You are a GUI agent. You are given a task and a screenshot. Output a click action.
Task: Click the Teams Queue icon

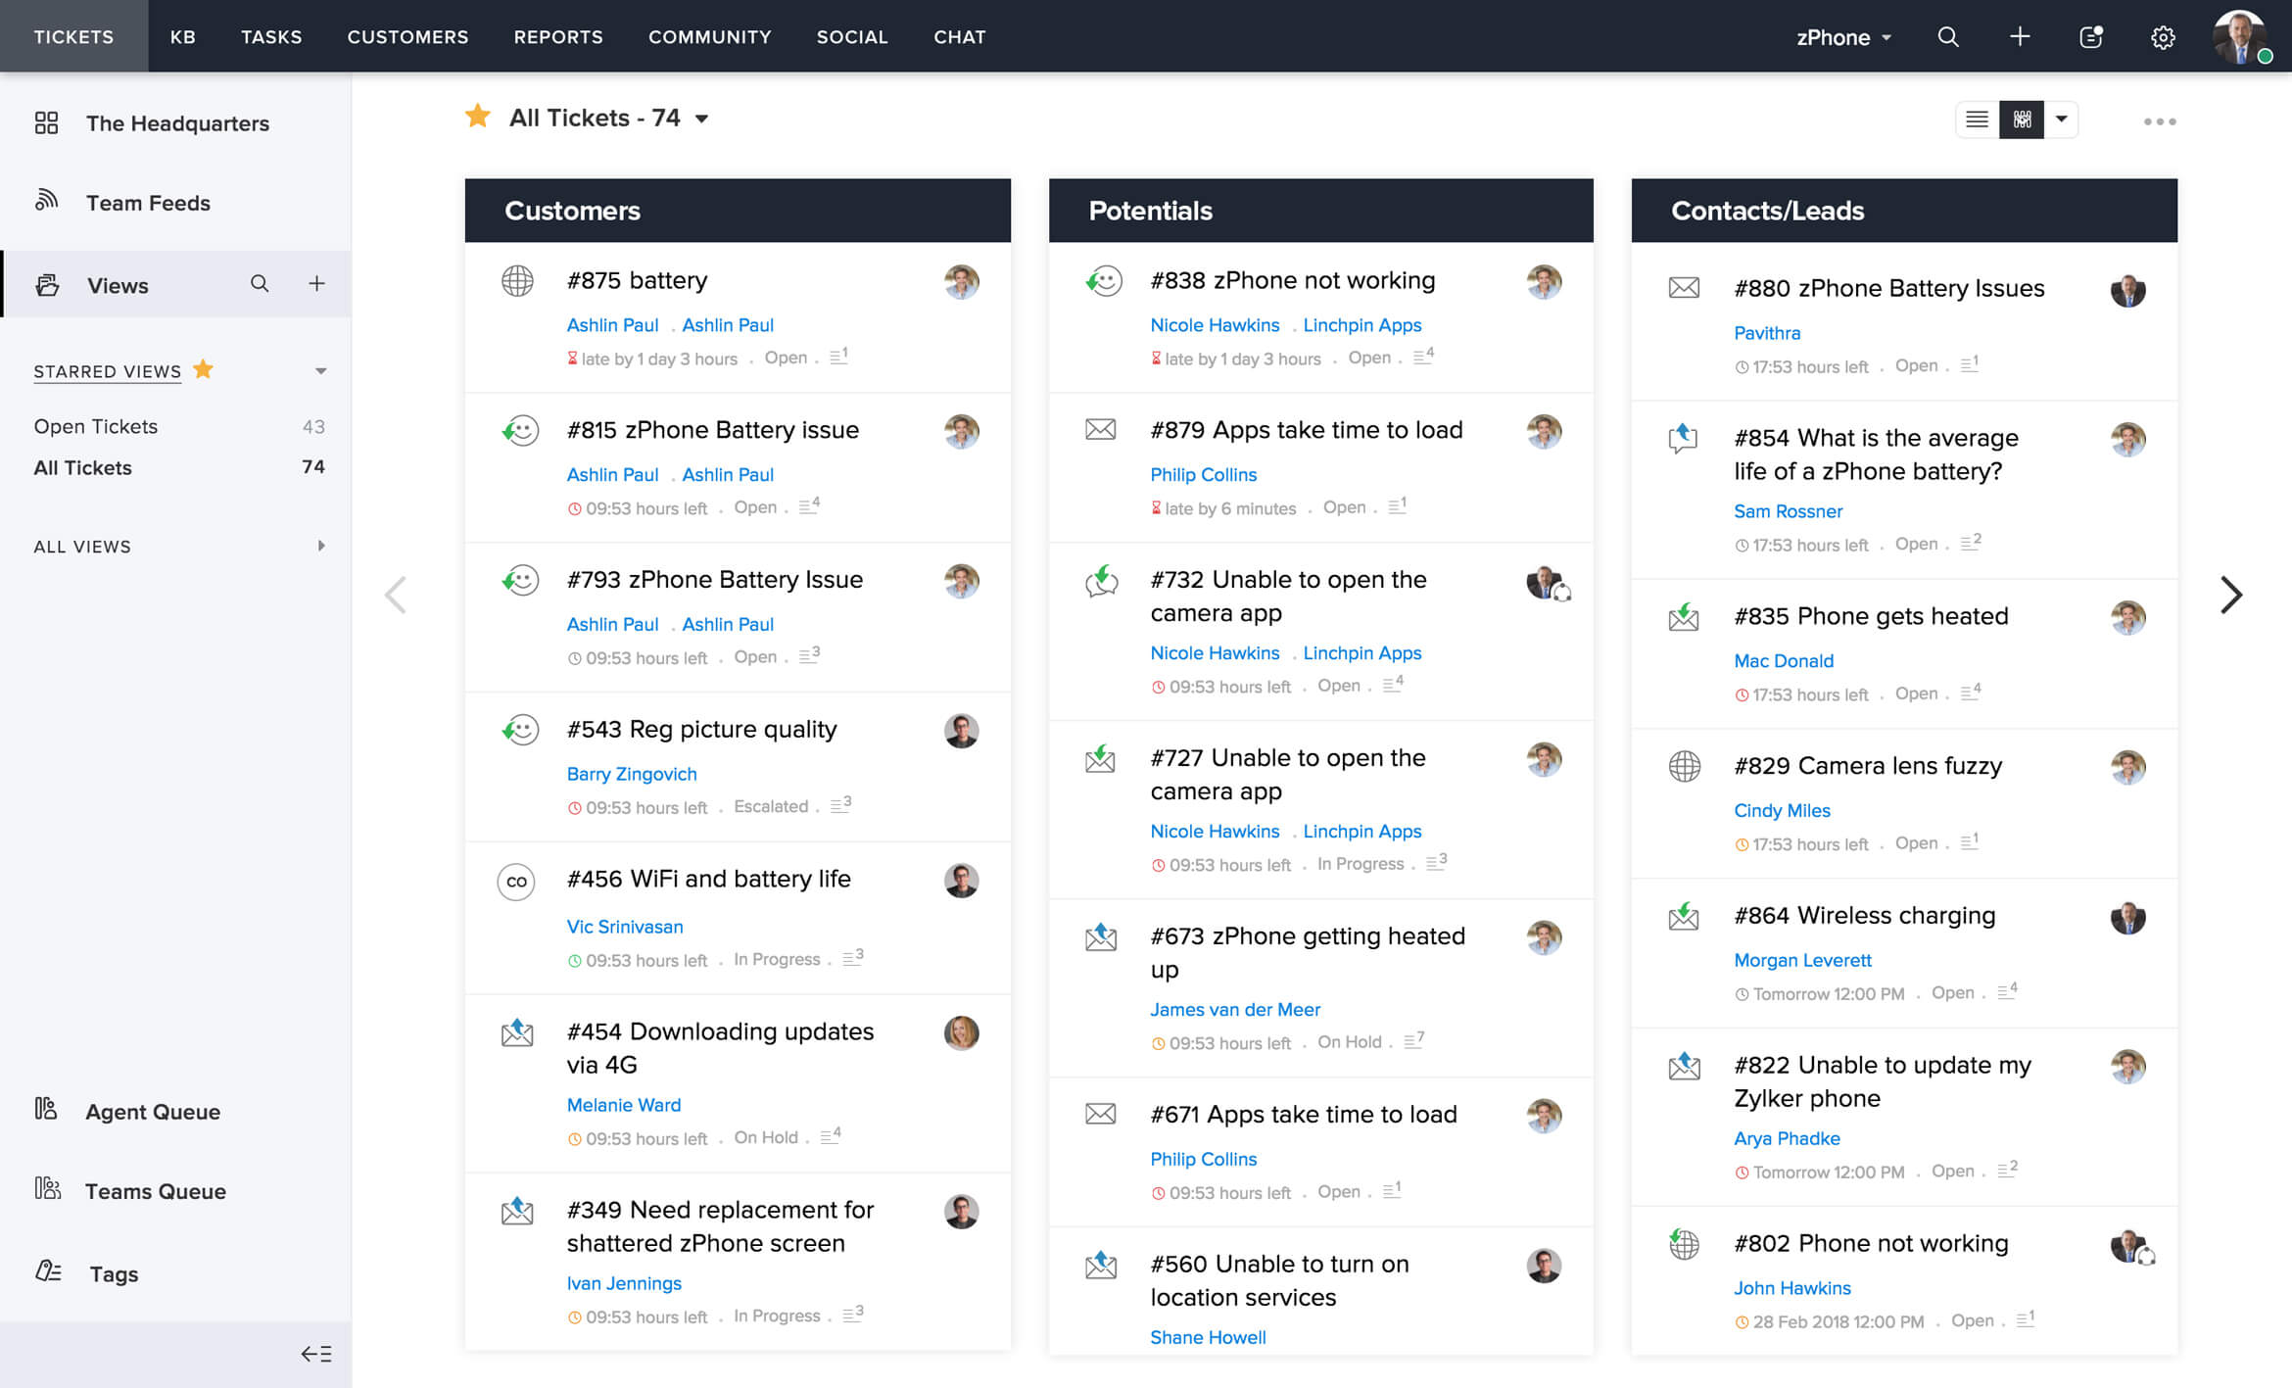click(x=46, y=1190)
